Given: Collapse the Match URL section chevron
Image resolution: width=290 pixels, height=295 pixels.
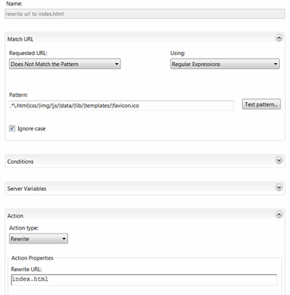Looking at the screenshot, I should click(x=279, y=38).
